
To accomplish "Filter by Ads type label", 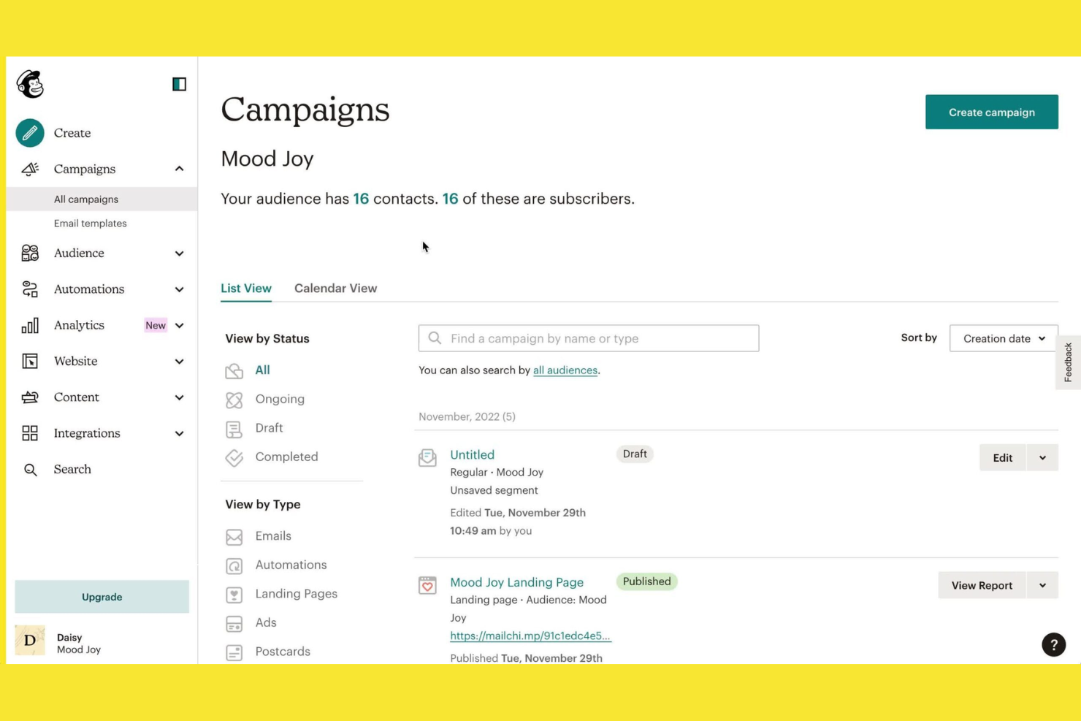I will coord(266,622).
